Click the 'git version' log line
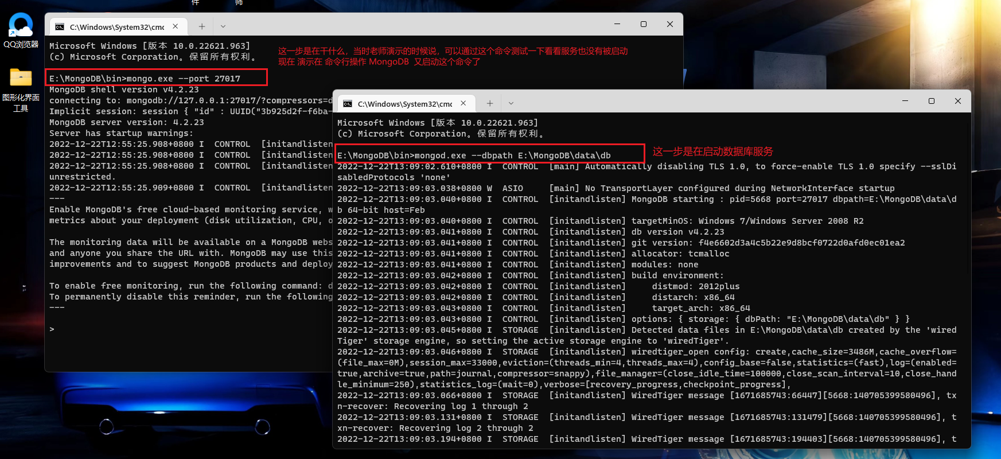This screenshot has height=459, width=1001. 621,243
